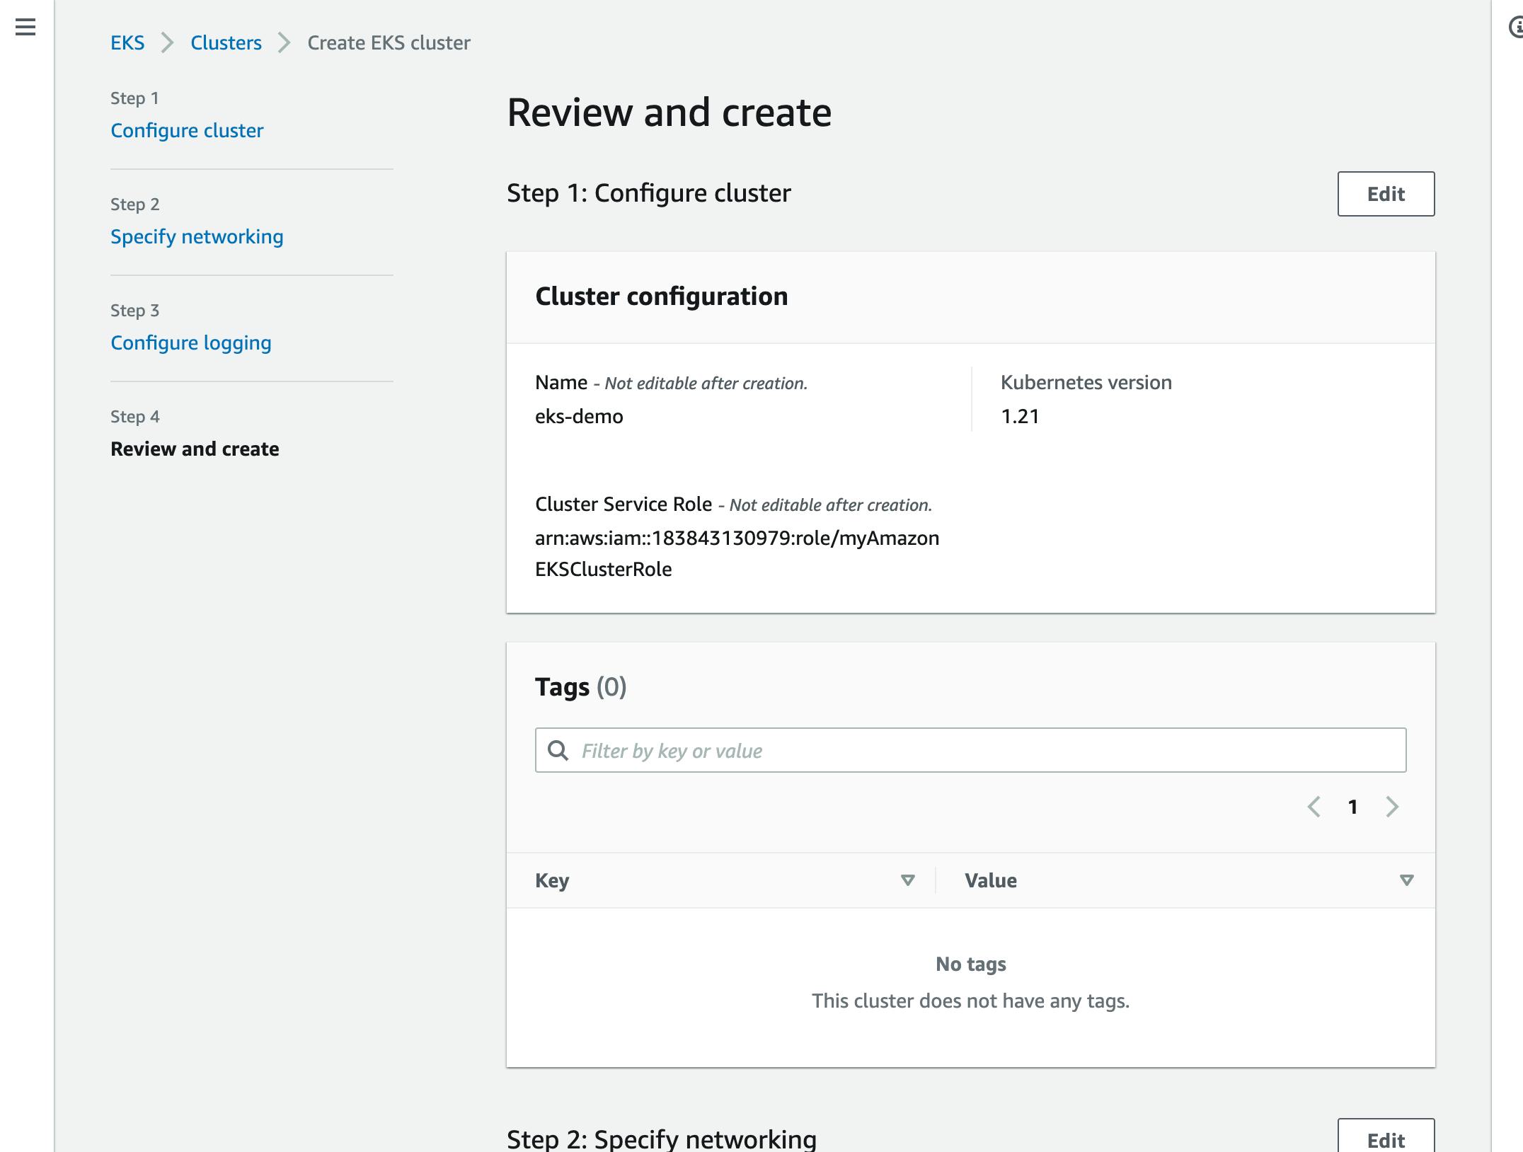
Task: Go to Specify networking step
Action: click(x=197, y=236)
